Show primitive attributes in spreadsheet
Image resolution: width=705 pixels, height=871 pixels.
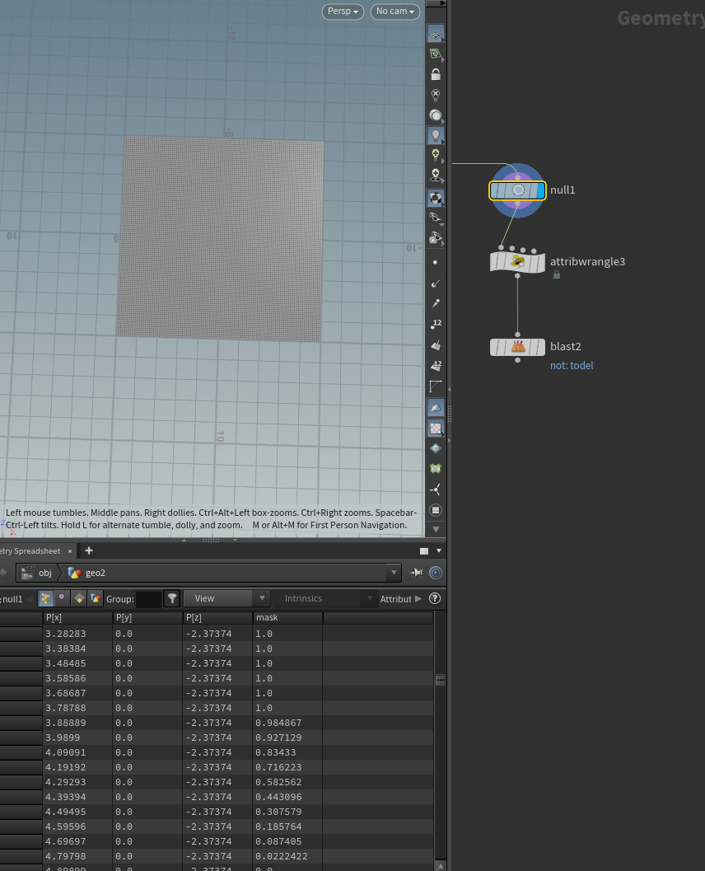coord(79,598)
